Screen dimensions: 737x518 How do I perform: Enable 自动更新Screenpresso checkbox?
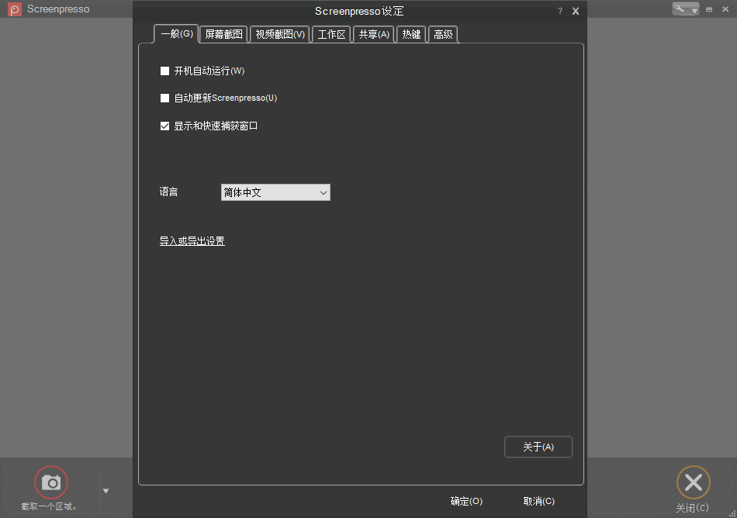(x=164, y=98)
